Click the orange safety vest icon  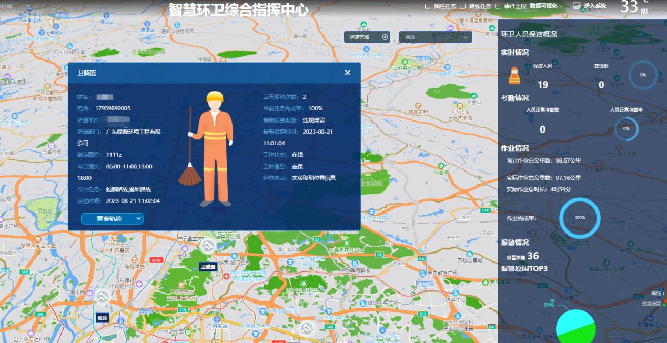click(x=514, y=76)
